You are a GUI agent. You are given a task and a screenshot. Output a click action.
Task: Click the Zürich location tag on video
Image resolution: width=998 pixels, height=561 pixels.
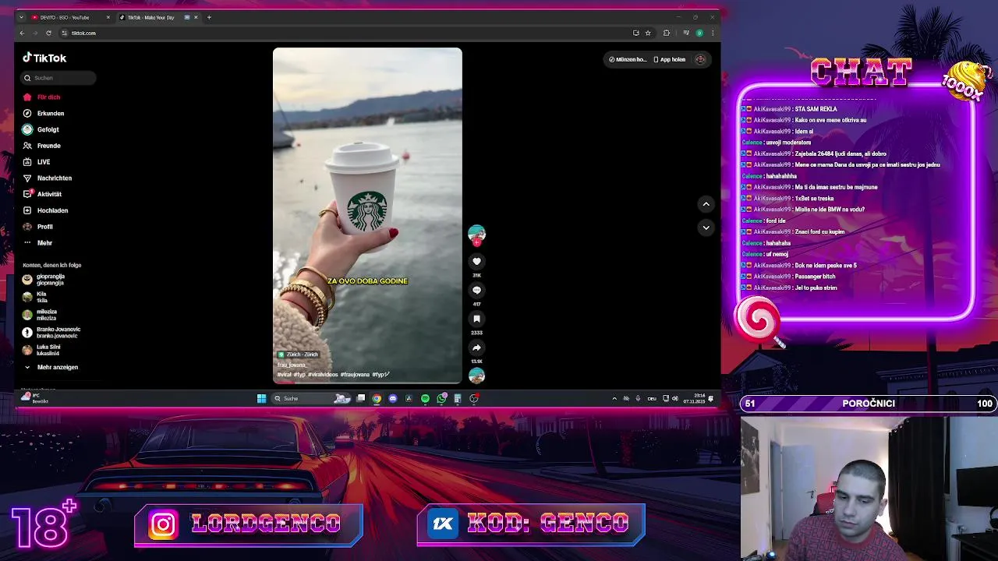pyautogui.click(x=299, y=355)
